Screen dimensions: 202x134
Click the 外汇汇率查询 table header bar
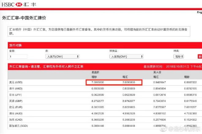click(x=46, y=66)
